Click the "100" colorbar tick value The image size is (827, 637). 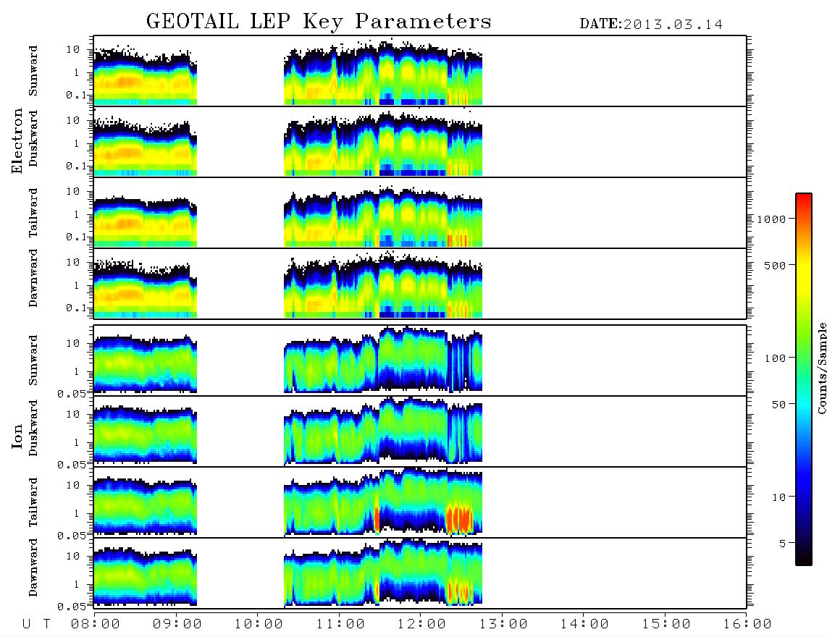(x=775, y=358)
